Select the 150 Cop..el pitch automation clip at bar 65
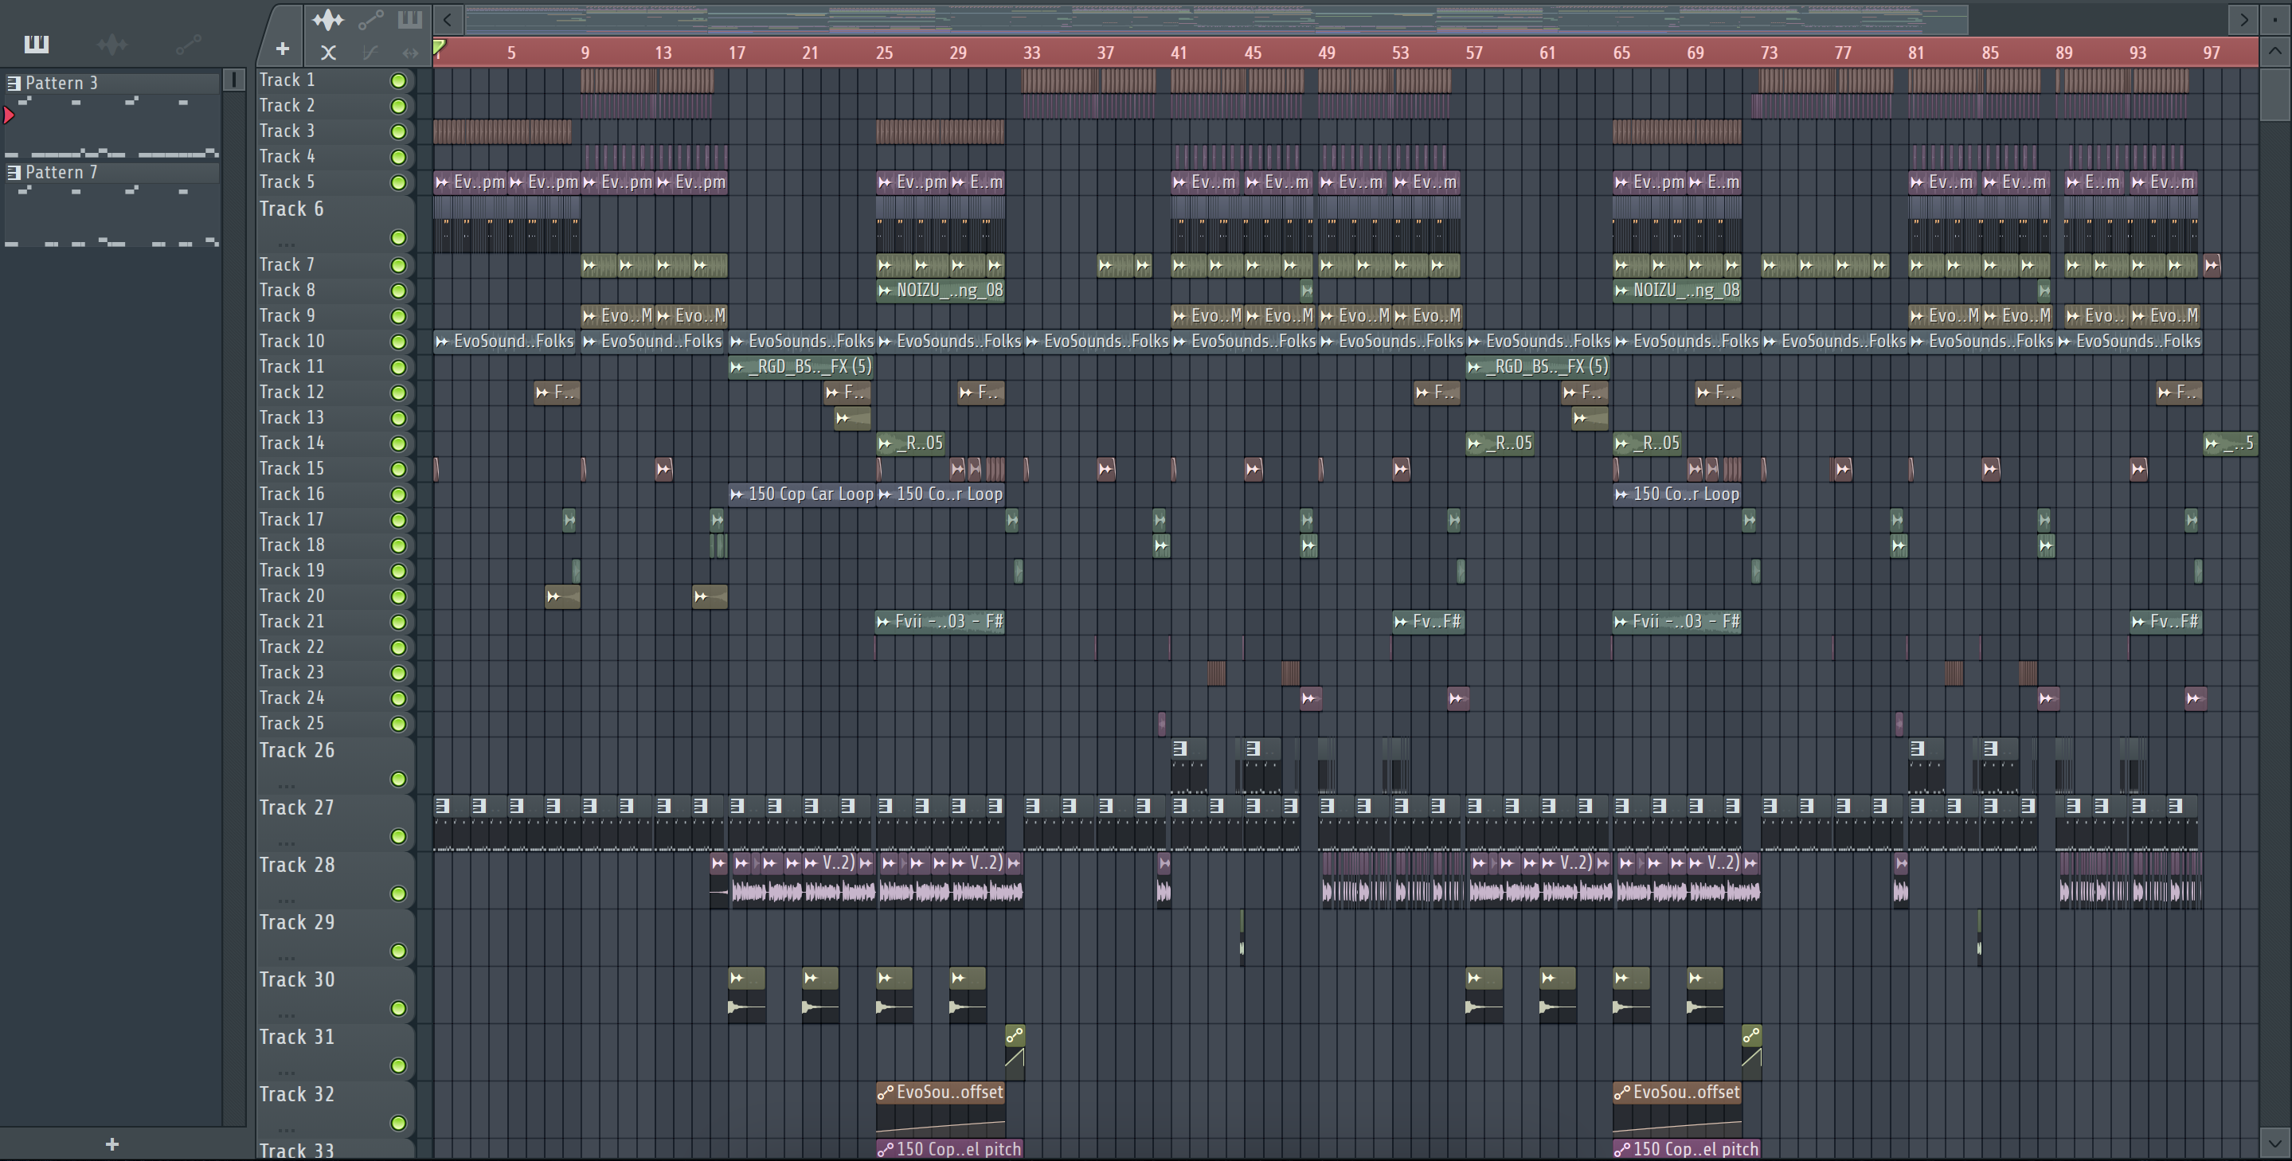 pyautogui.click(x=1686, y=1148)
